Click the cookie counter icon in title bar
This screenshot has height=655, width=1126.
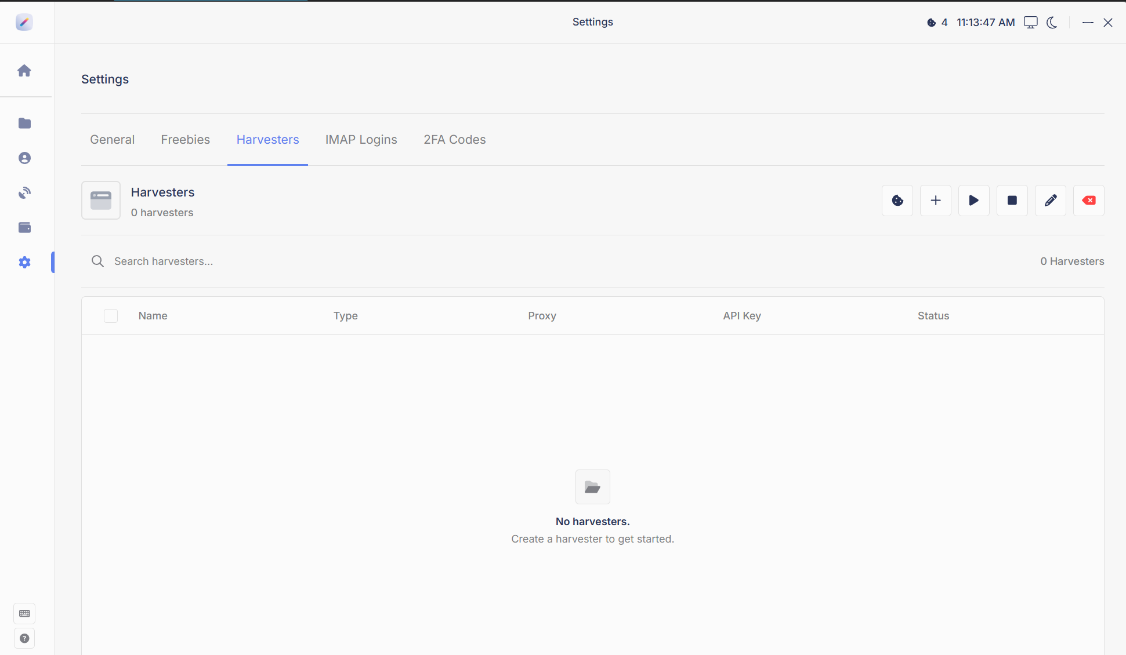pyautogui.click(x=931, y=23)
